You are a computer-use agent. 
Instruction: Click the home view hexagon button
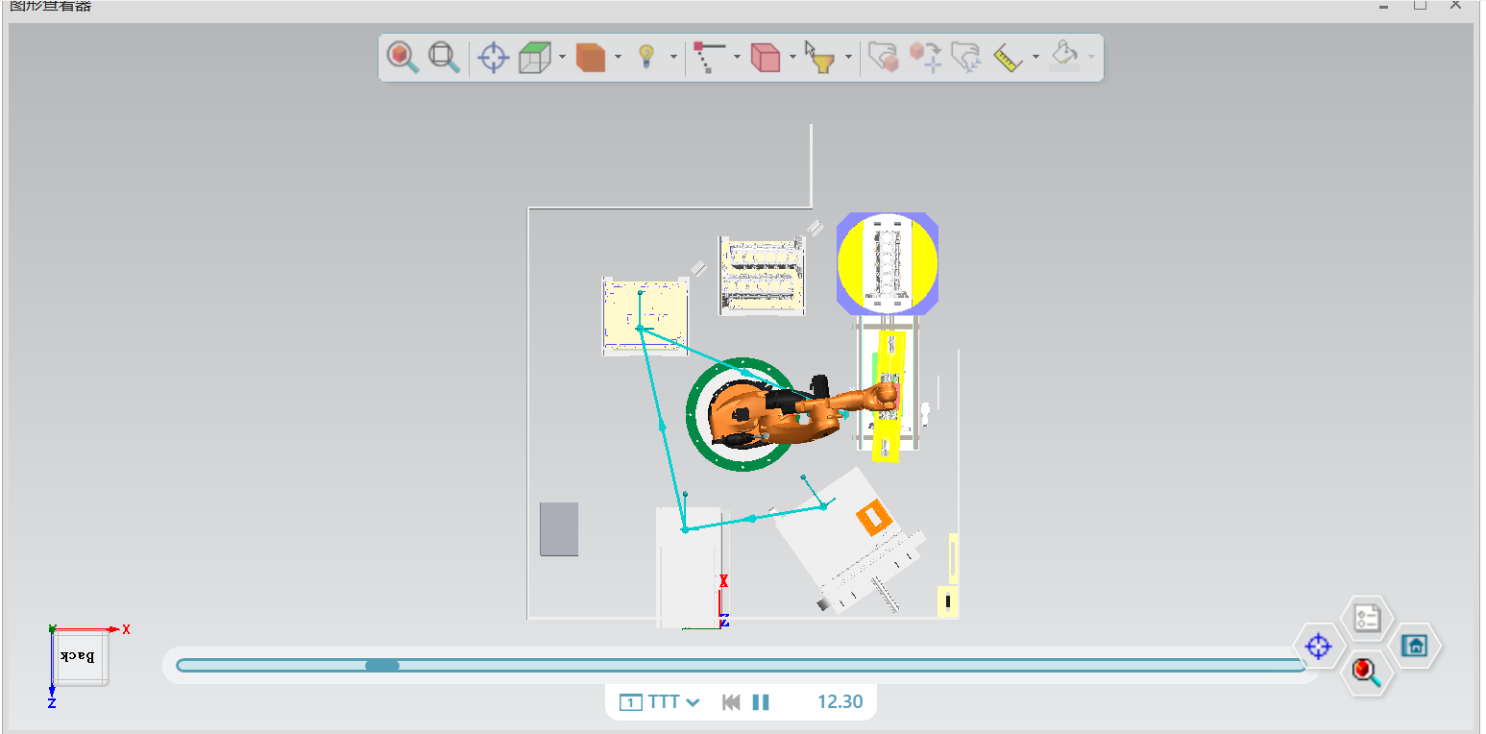click(x=1414, y=646)
